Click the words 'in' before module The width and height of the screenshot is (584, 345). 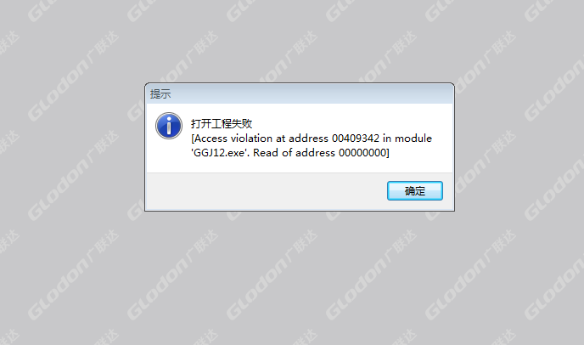(x=386, y=139)
